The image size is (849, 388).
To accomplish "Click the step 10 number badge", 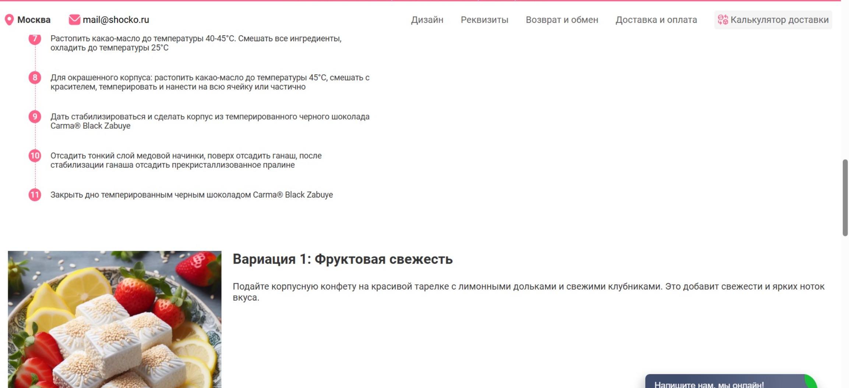I will pyautogui.click(x=35, y=156).
